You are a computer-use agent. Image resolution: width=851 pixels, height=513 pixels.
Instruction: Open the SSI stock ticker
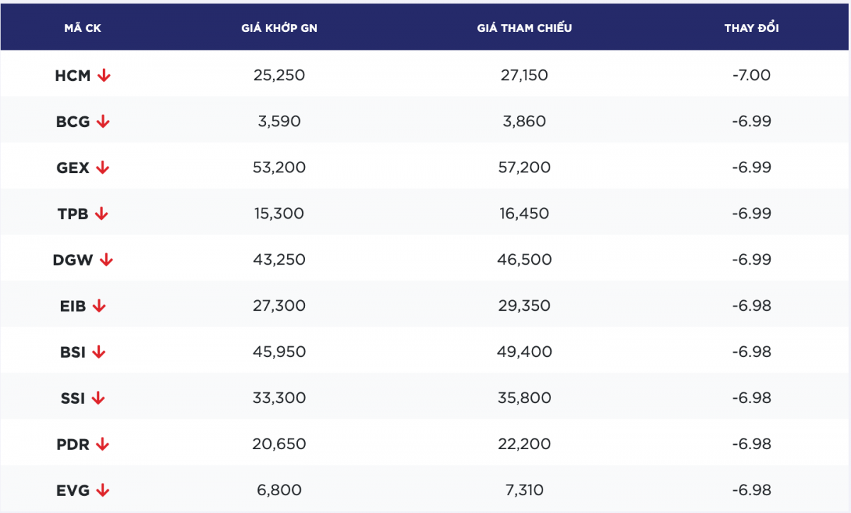72,398
